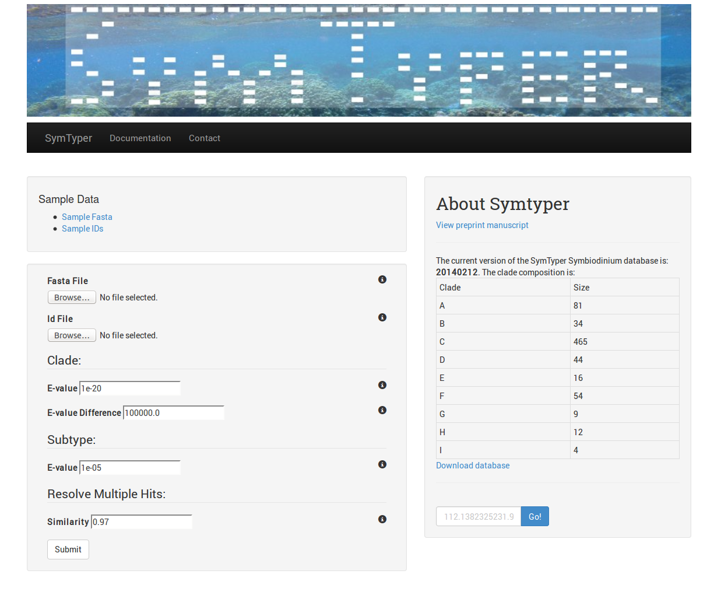
Task: Focus the Clade E-value field
Action: pyautogui.click(x=130, y=388)
